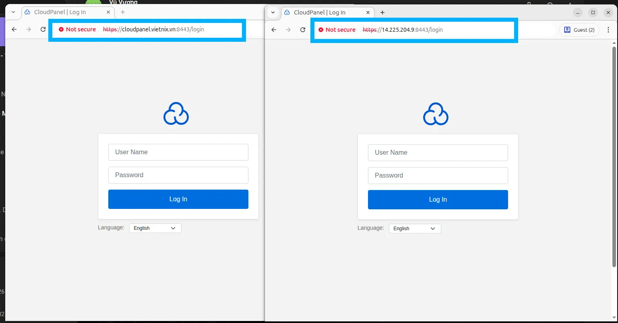This screenshot has width=618, height=323.
Task: Reload the cloudpanel.vietnix.vn page
Action: tap(43, 29)
